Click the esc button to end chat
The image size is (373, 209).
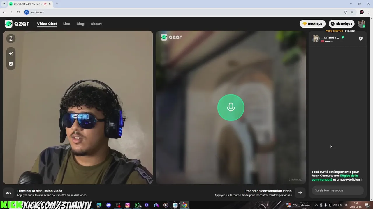point(9,193)
